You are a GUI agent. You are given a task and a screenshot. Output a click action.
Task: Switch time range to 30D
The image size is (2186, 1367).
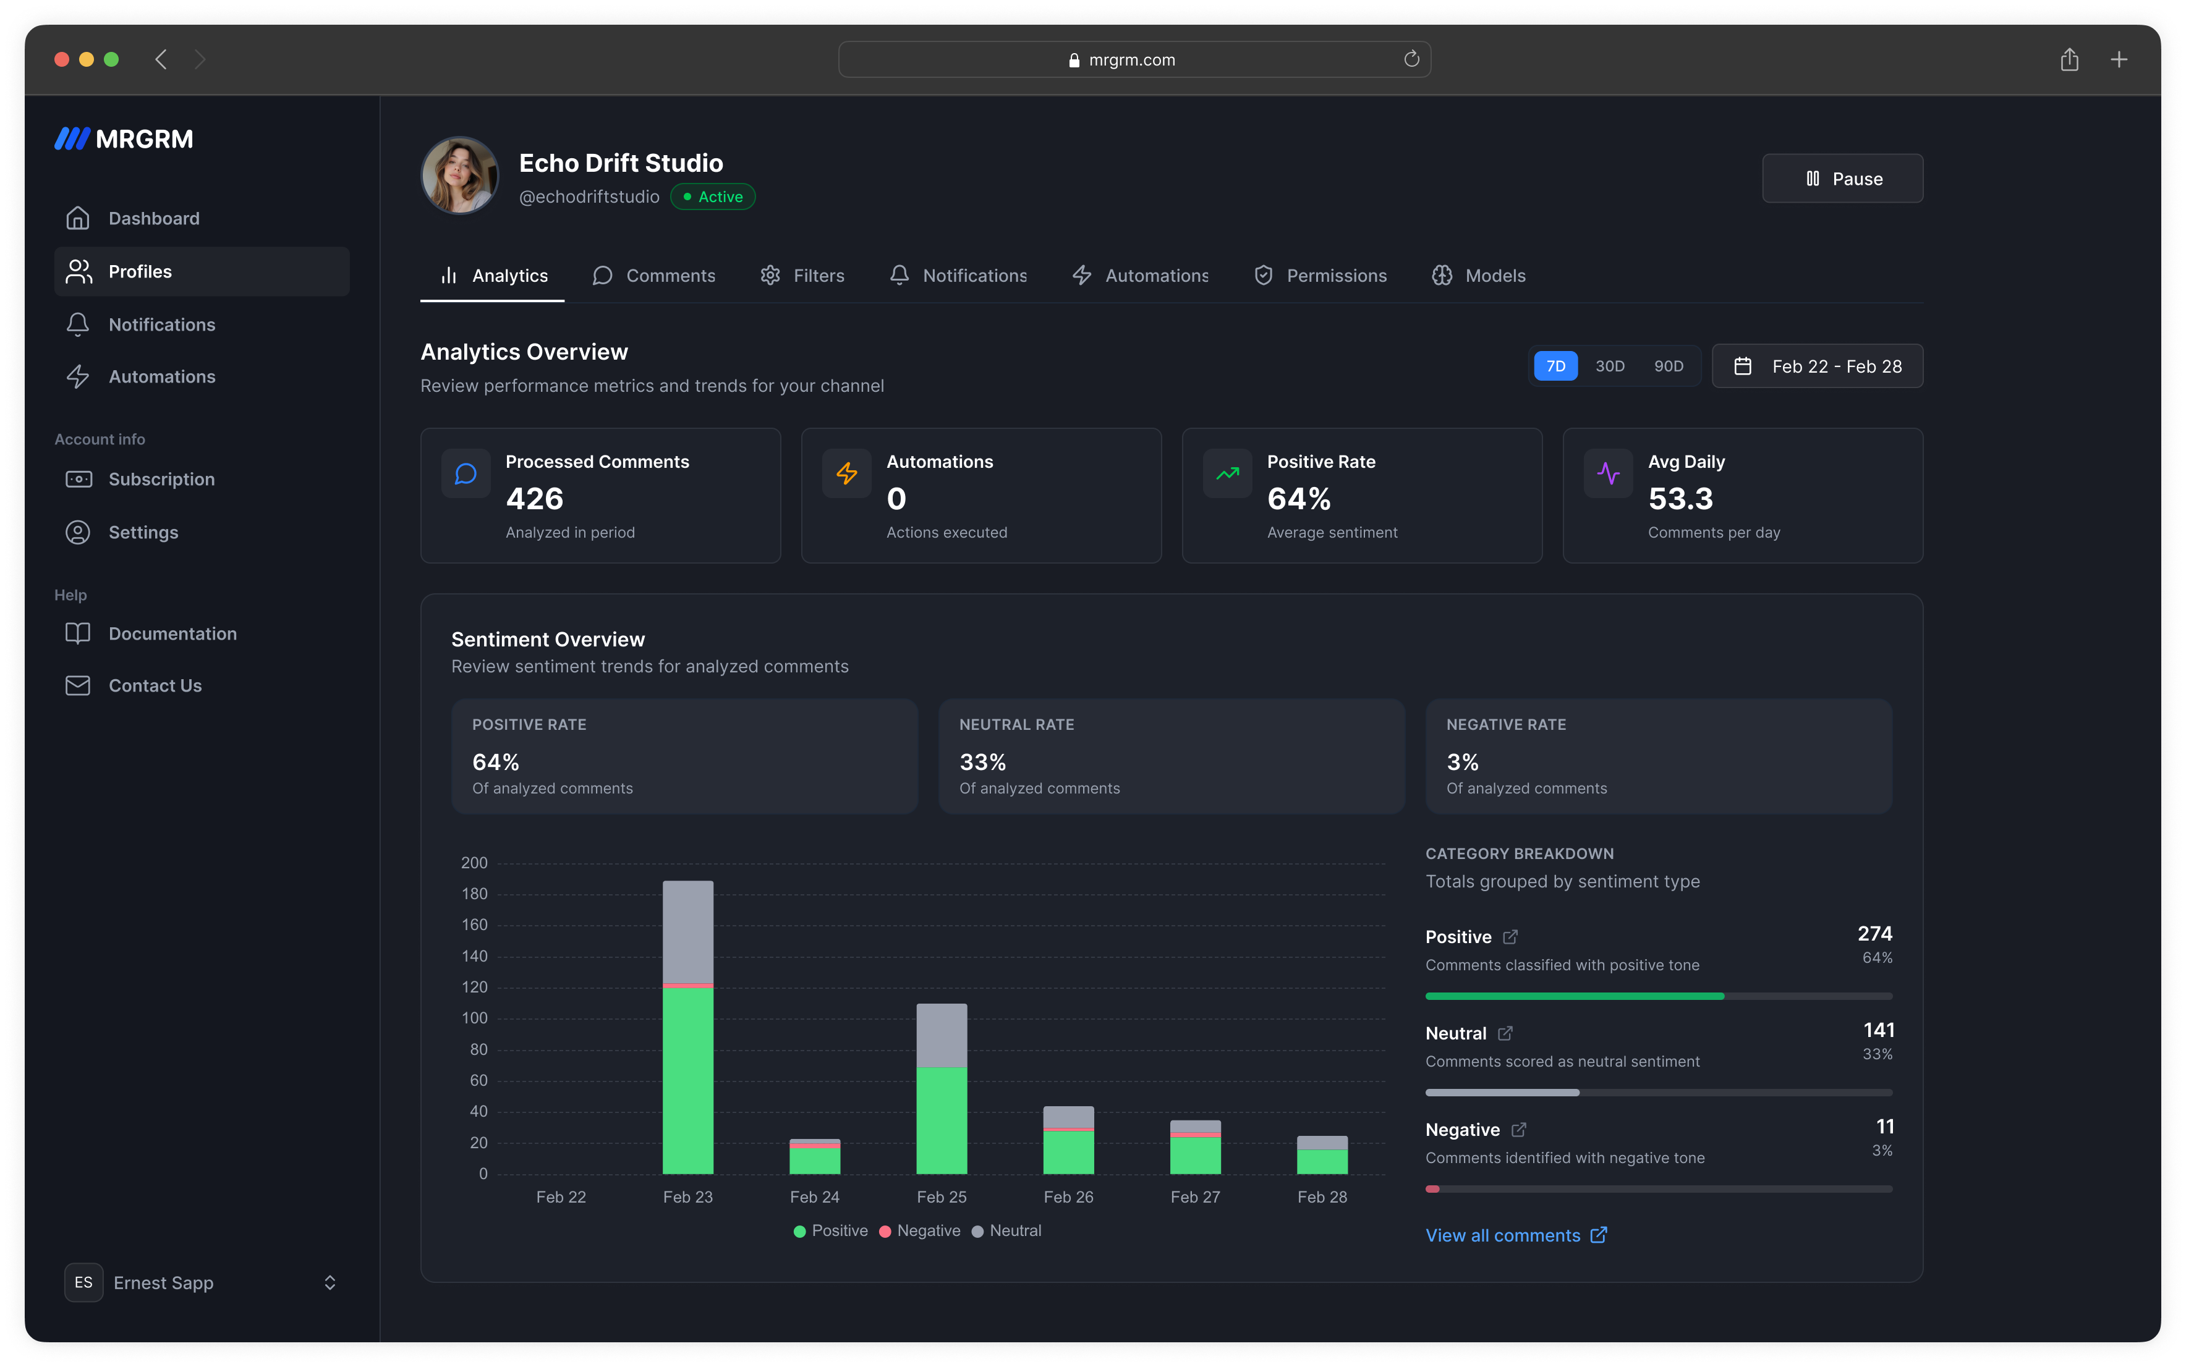click(x=1611, y=365)
